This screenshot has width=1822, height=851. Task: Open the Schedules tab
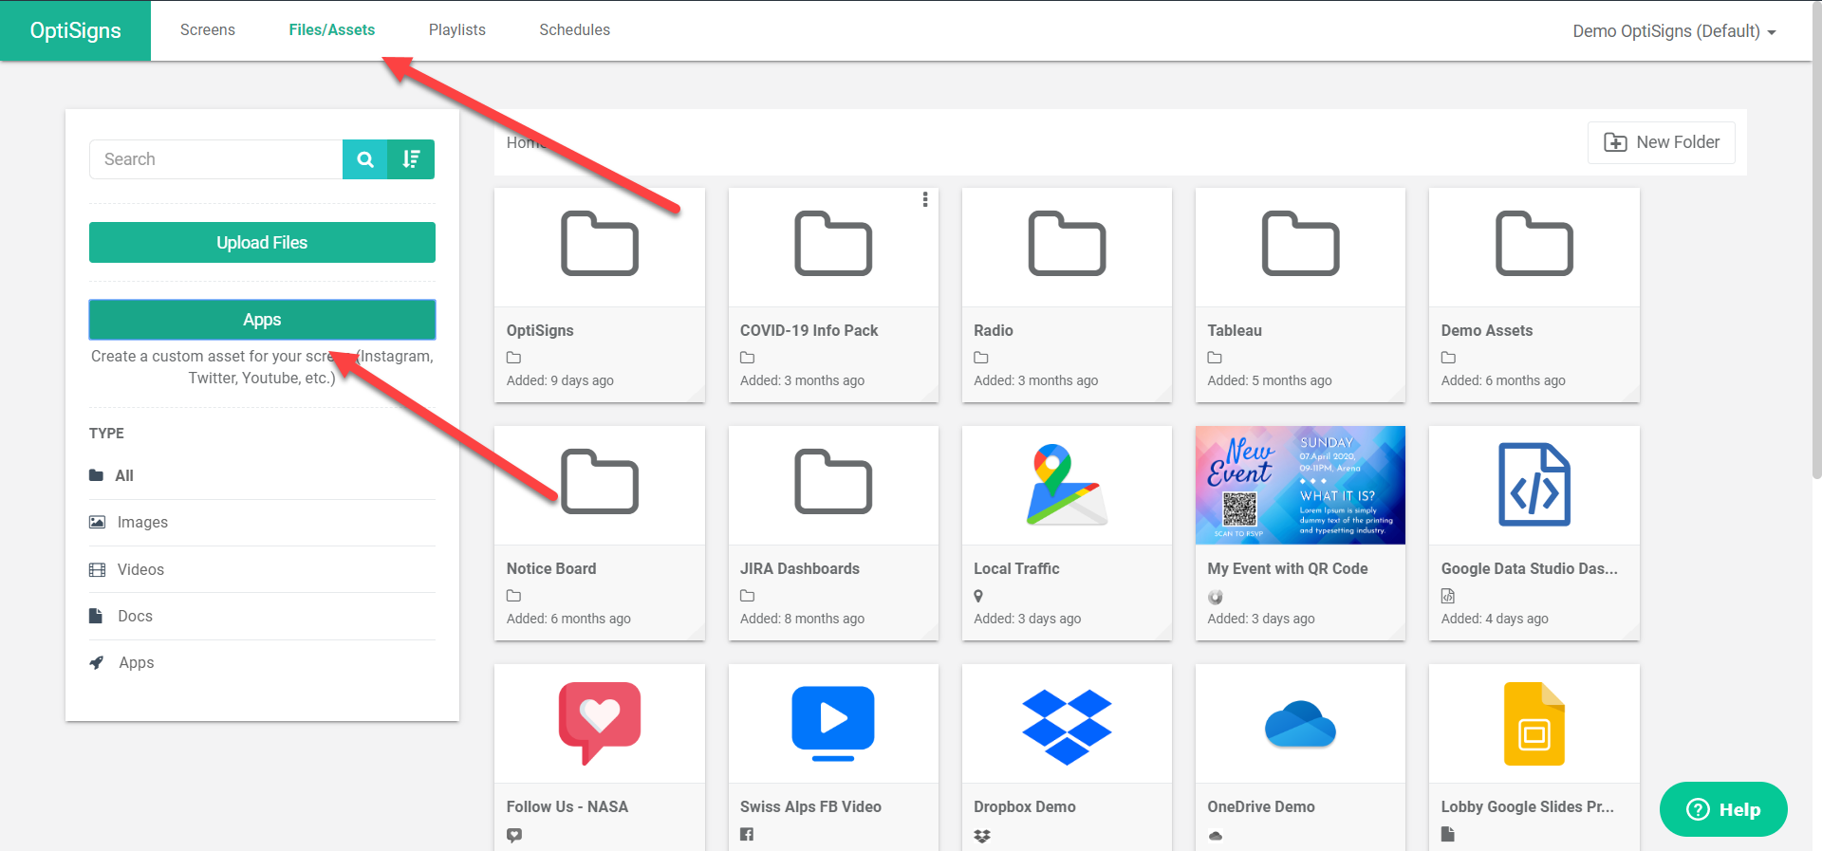pos(575,30)
